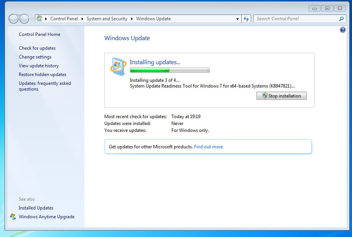The image size is (352, 237).
Task: Click the 'Updates were installed:' label
Action: [127, 123]
